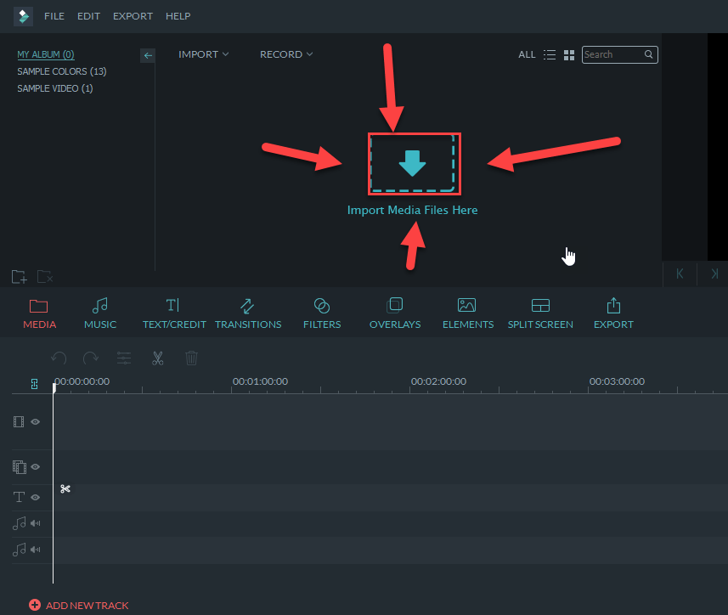Open the Text/Credit panel
The image size is (728, 615).
172,313
